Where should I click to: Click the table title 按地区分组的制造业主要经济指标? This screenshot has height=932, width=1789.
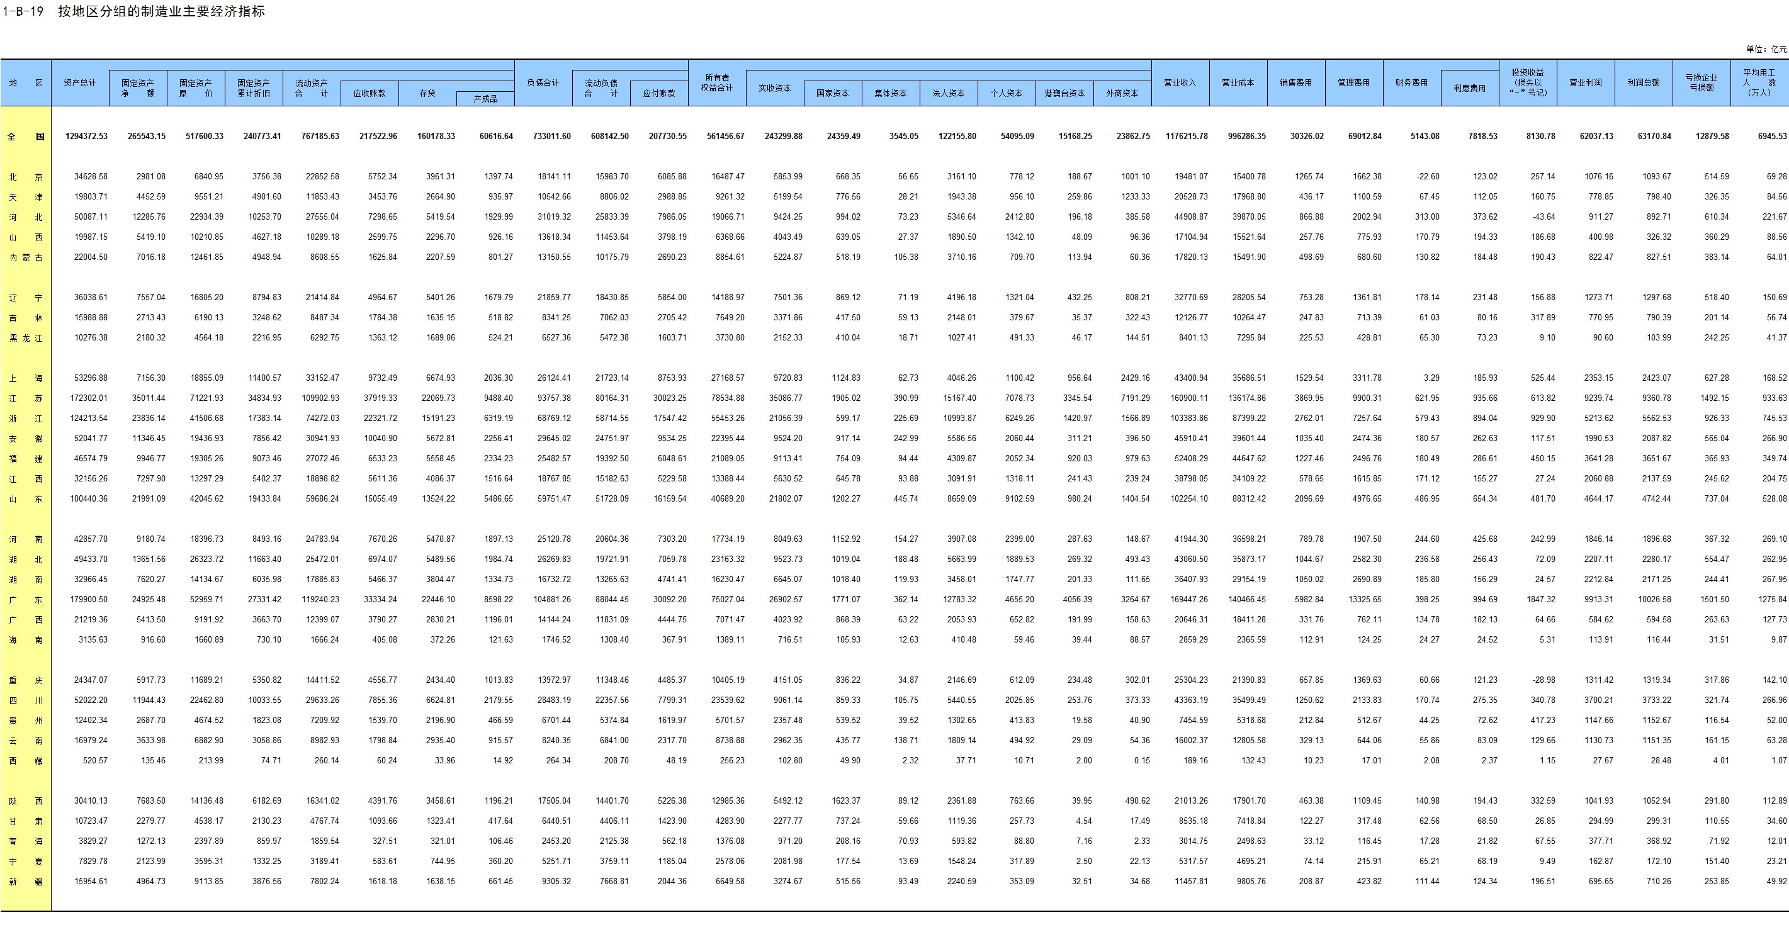(x=161, y=11)
